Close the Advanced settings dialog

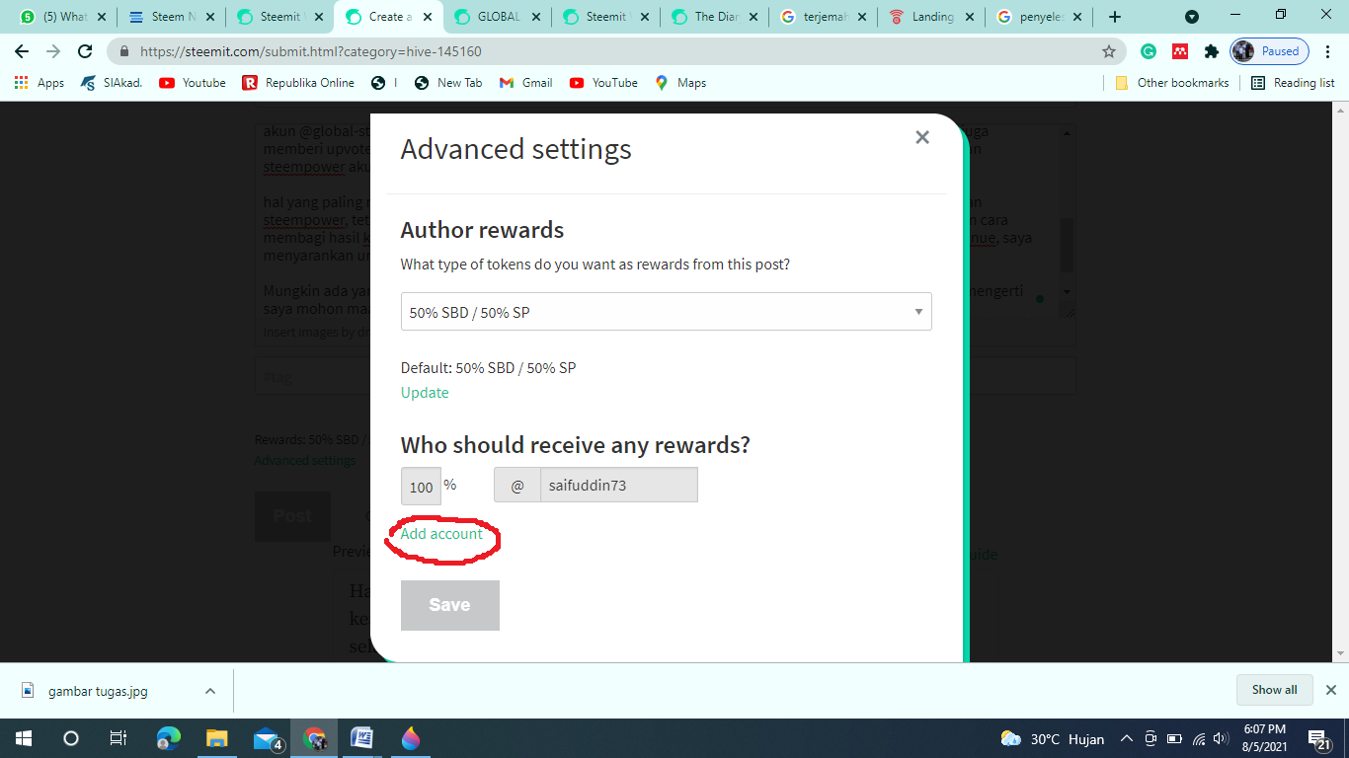[922, 137]
